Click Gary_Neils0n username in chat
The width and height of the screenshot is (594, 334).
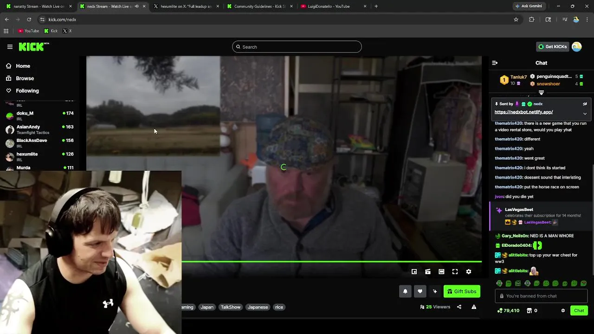point(515,236)
